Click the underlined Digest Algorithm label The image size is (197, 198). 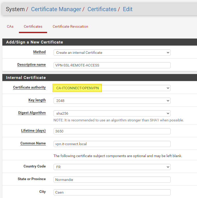pyautogui.click(x=32, y=113)
